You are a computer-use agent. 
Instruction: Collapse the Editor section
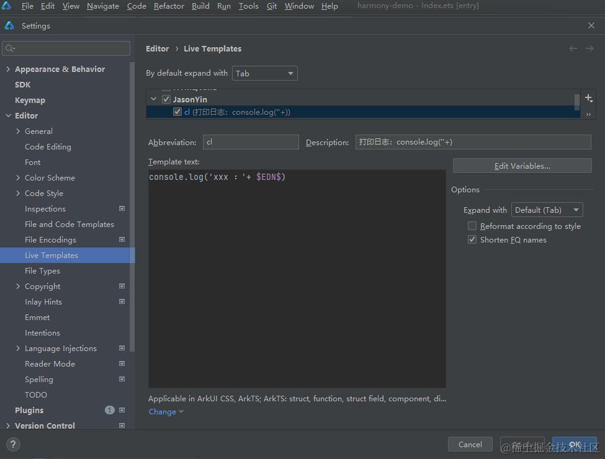pyautogui.click(x=8, y=116)
